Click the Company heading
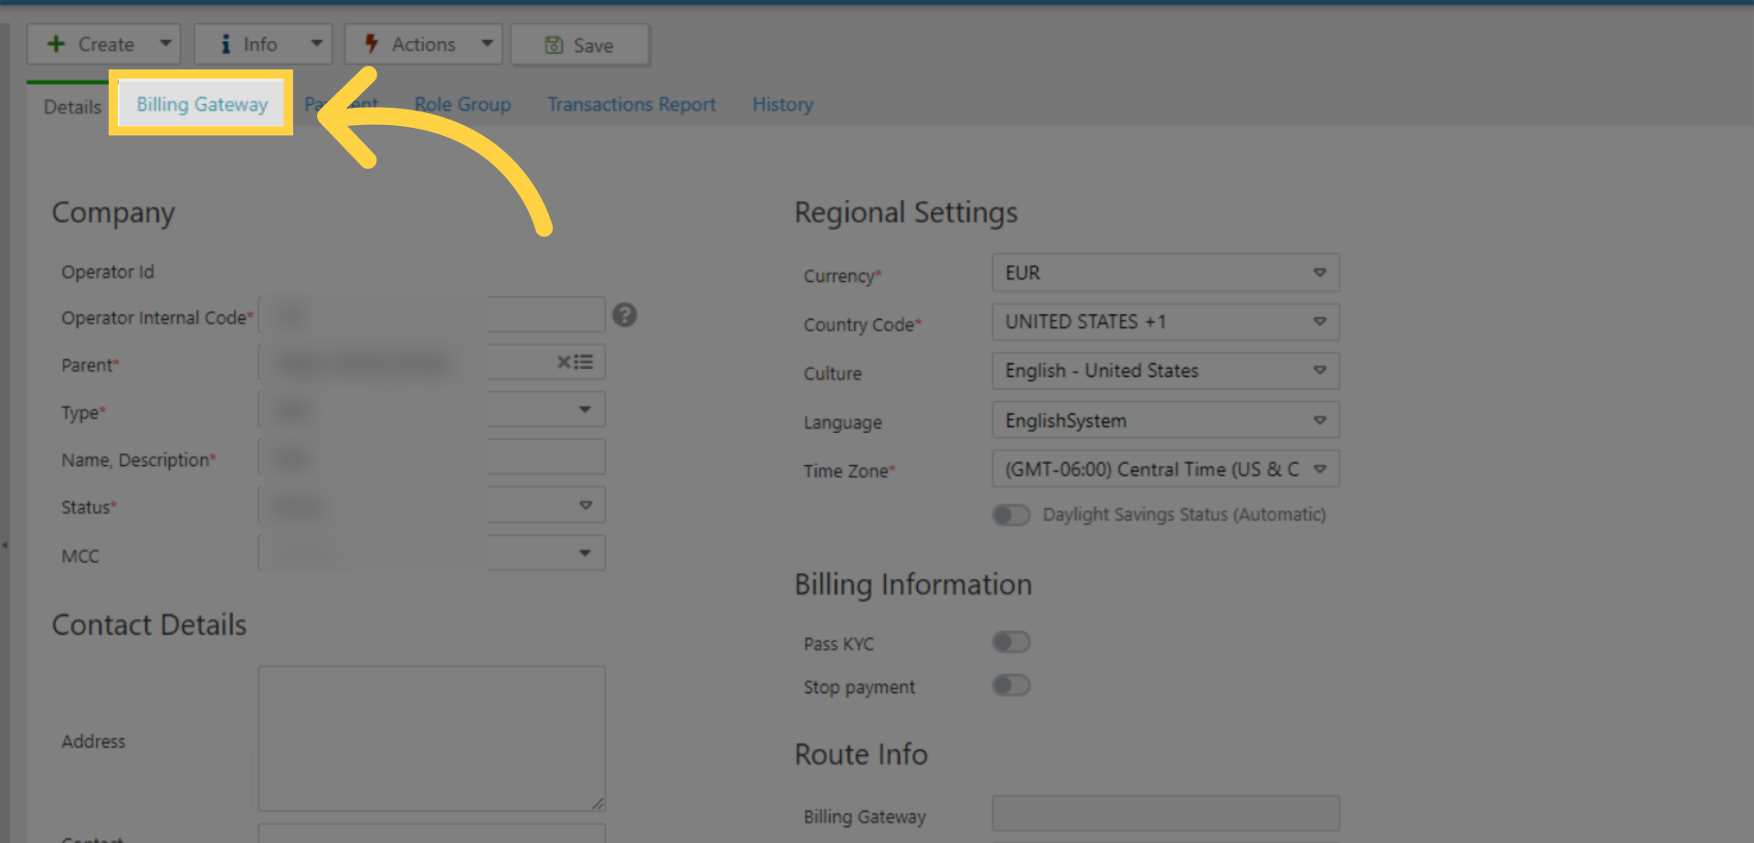The width and height of the screenshot is (1754, 843). click(113, 213)
